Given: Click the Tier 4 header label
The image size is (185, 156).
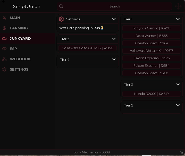Looking at the screenshot, I should point(64,60).
